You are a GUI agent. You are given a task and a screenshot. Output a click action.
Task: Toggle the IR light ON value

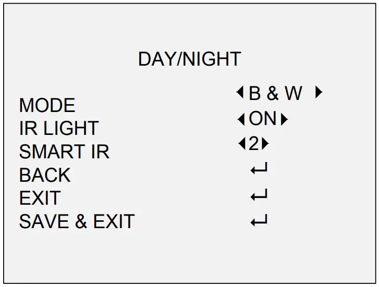click(263, 119)
